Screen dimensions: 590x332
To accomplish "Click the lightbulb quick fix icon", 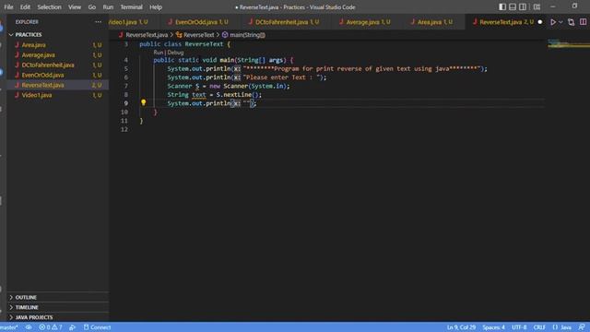I will click(x=144, y=102).
